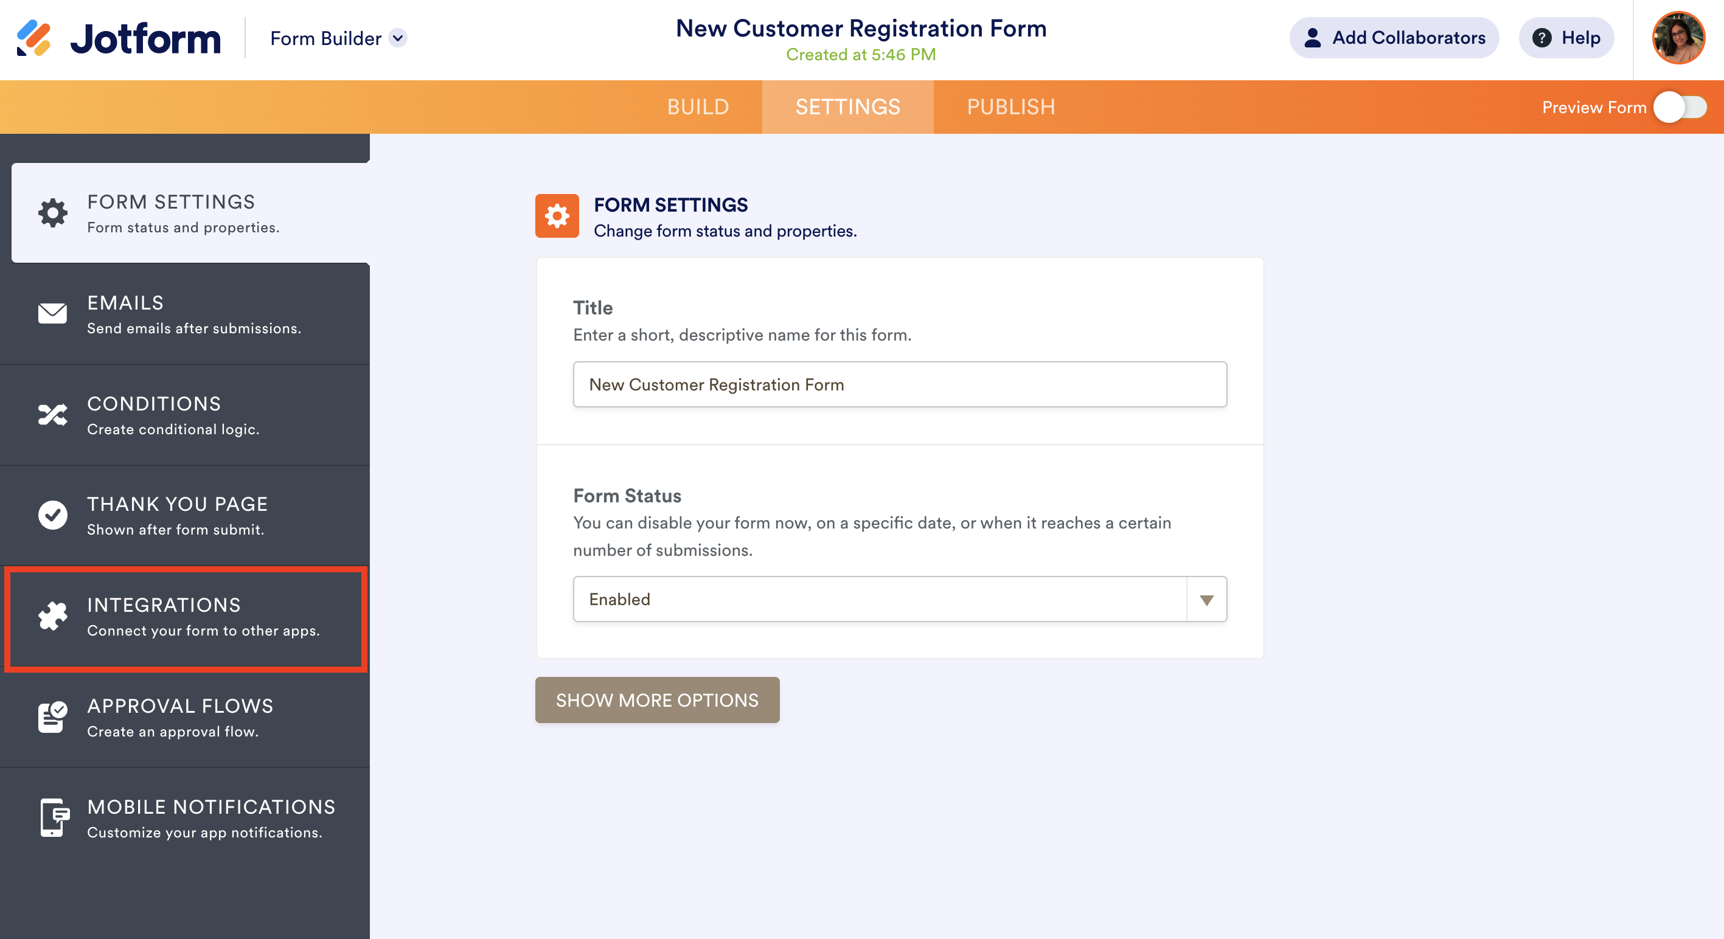This screenshot has width=1724, height=939.
Task: Click SHOW MORE OPTIONS button
Action: coord(657,700)
